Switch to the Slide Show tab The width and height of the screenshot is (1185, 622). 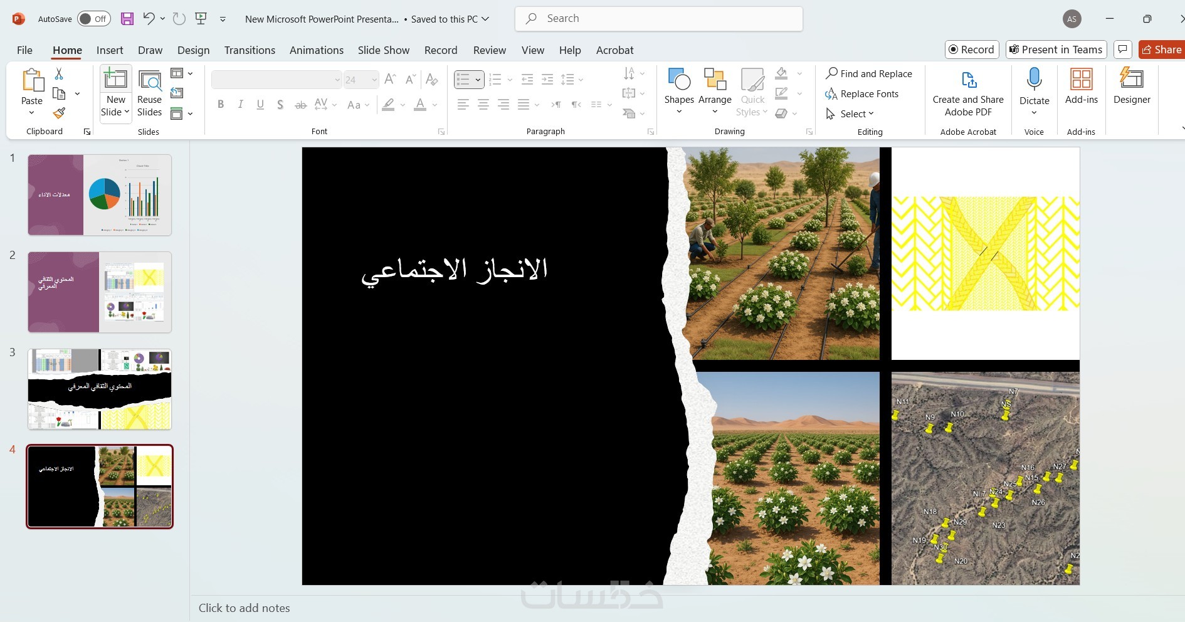point(384,50)
